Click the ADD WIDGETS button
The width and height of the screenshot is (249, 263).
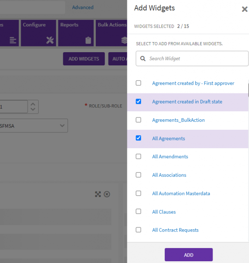click(x=84, y=59)
